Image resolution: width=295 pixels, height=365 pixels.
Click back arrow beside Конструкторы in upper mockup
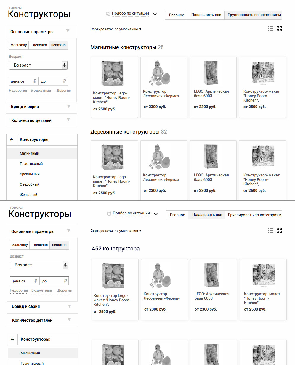pos(12,139)
